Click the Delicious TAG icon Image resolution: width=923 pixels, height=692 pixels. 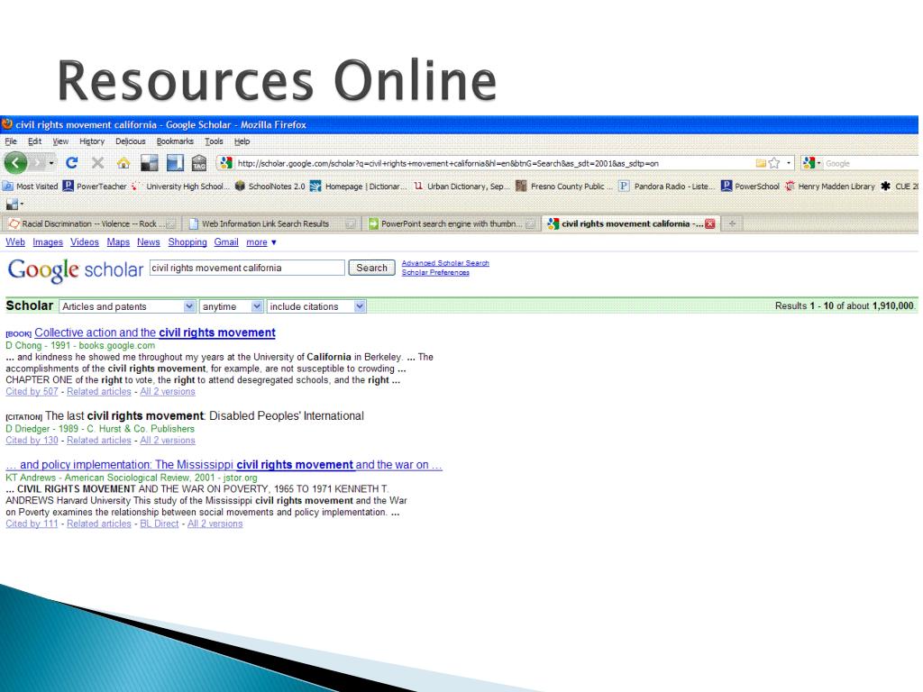click(199, 163)
